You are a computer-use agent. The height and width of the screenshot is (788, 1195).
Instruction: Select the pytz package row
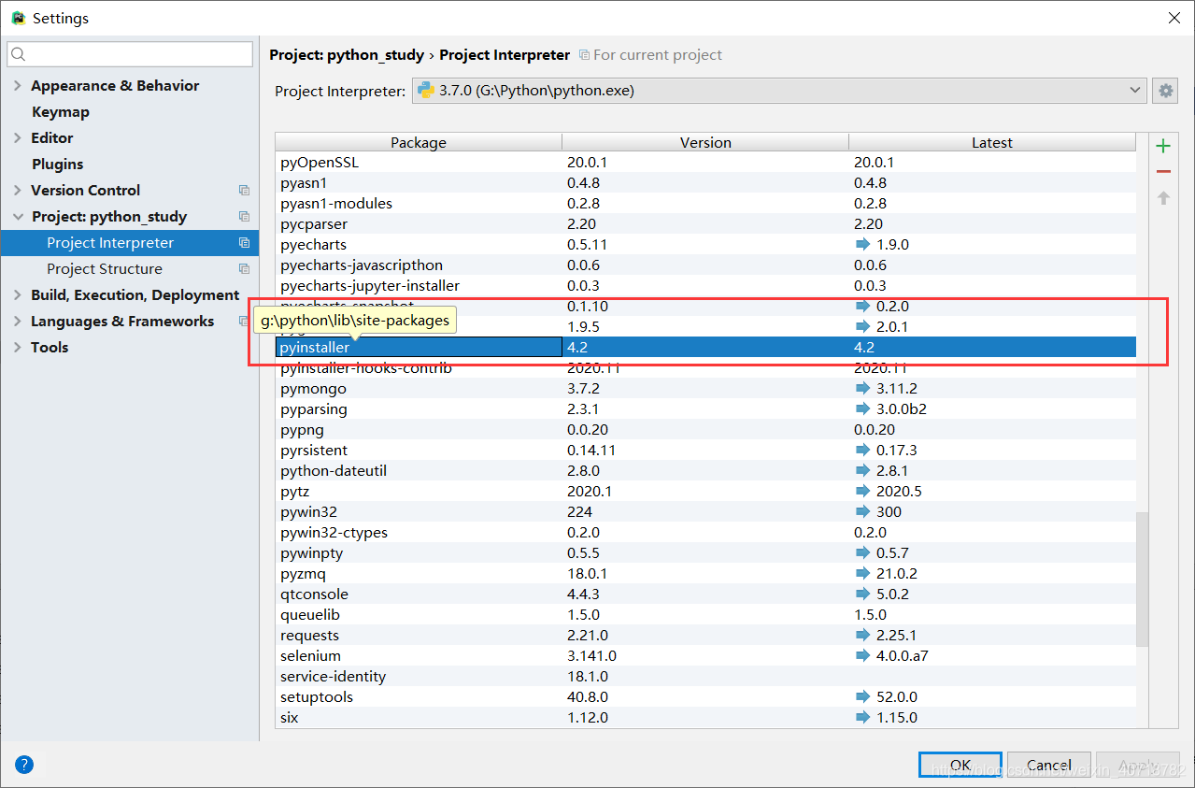coord(705,491)
